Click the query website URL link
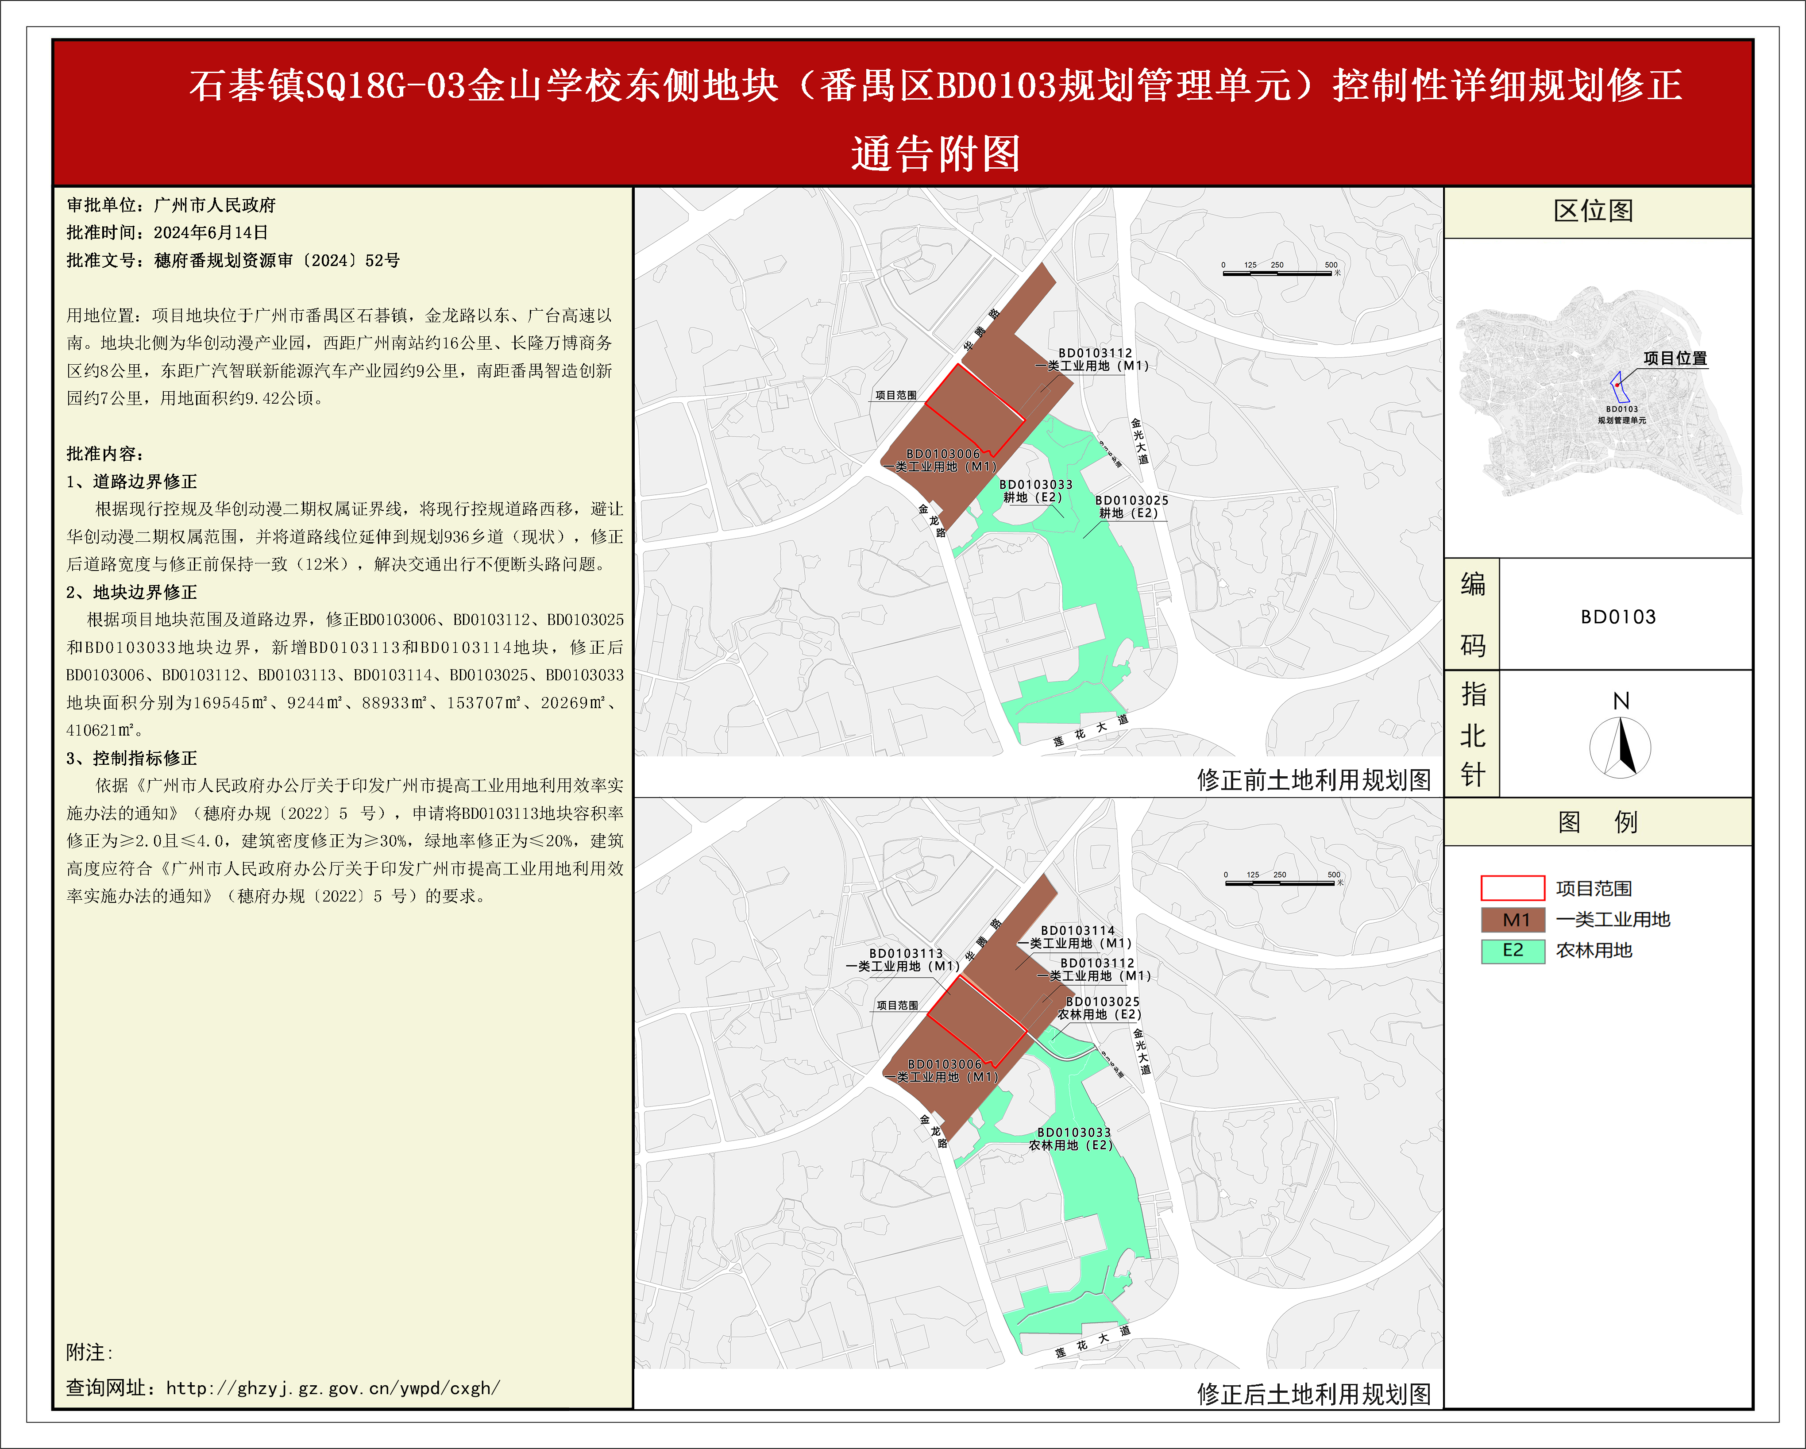Viewport: 1806px width, 1449px height. coord(332,1388)
